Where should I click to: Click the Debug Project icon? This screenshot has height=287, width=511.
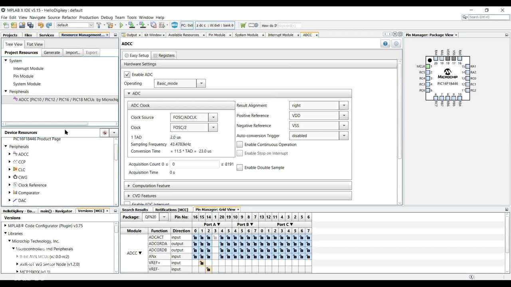pos(162,25)
